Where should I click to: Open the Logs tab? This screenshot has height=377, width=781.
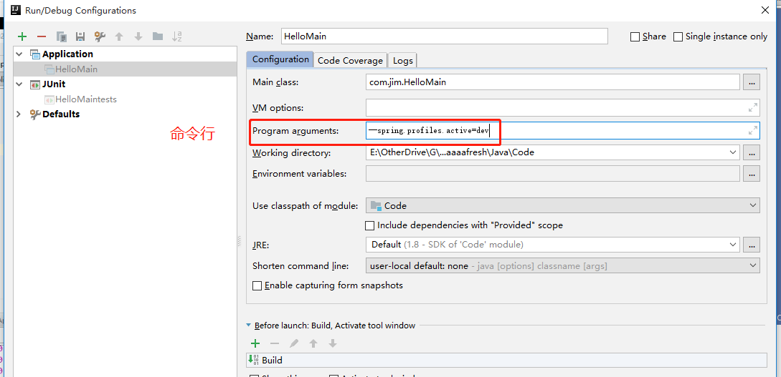402,61
